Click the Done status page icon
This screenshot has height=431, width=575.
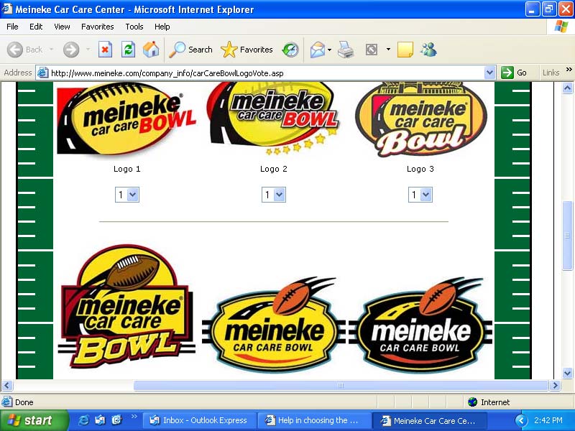point(7,402)
